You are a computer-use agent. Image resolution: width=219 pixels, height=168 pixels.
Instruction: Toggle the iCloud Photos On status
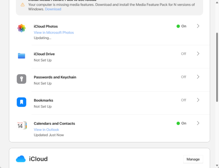[x=181, y=26]
